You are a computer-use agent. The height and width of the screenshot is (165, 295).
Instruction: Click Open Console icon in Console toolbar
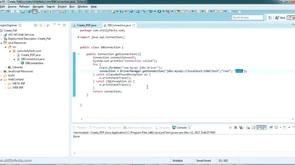click(285, 127)
